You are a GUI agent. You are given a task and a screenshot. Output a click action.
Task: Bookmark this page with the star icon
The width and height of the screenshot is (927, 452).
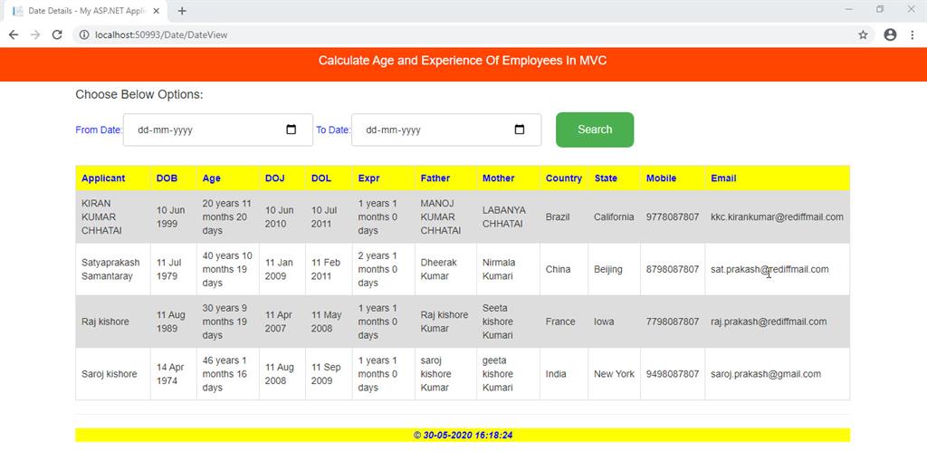[x=863, y=35]
